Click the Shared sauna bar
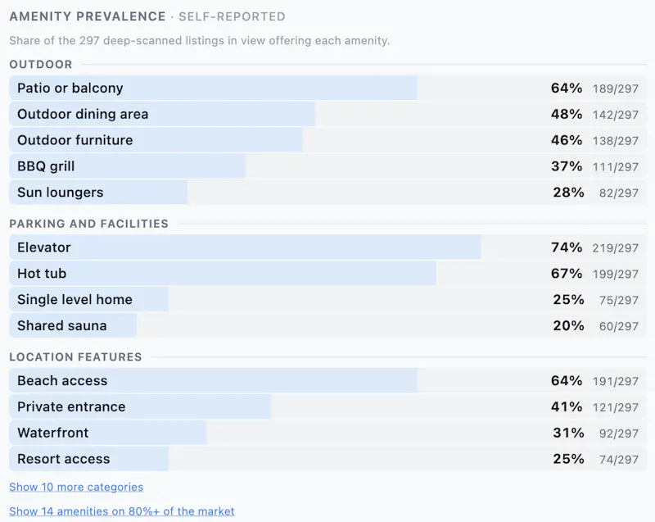655x522 pixels. (328, 325)
